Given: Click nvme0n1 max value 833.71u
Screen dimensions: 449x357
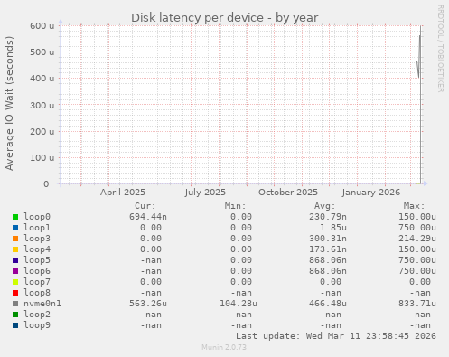Looking at the screenshot, I should 417,304.
